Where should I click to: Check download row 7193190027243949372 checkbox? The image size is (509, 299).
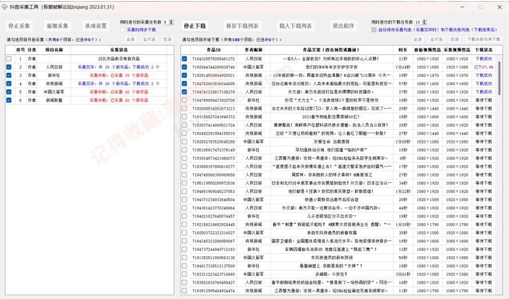(184, 117)
